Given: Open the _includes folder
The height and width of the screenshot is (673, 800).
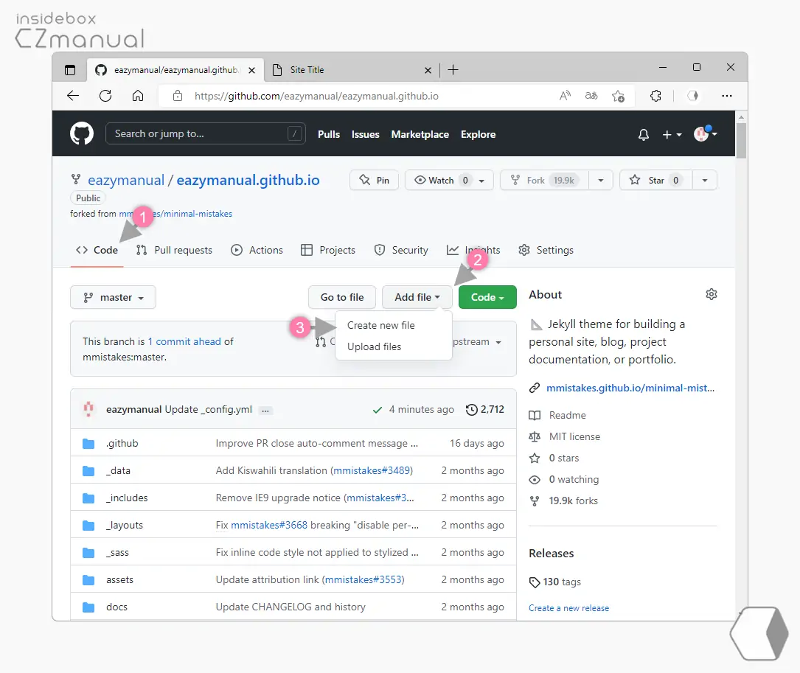Looking at the screenshot, I should click(127, 498).
